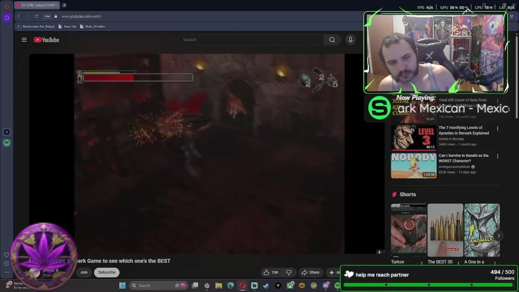Click the YouTube search magnifier button
The image size is (519, 292).
tap(332, 40)
